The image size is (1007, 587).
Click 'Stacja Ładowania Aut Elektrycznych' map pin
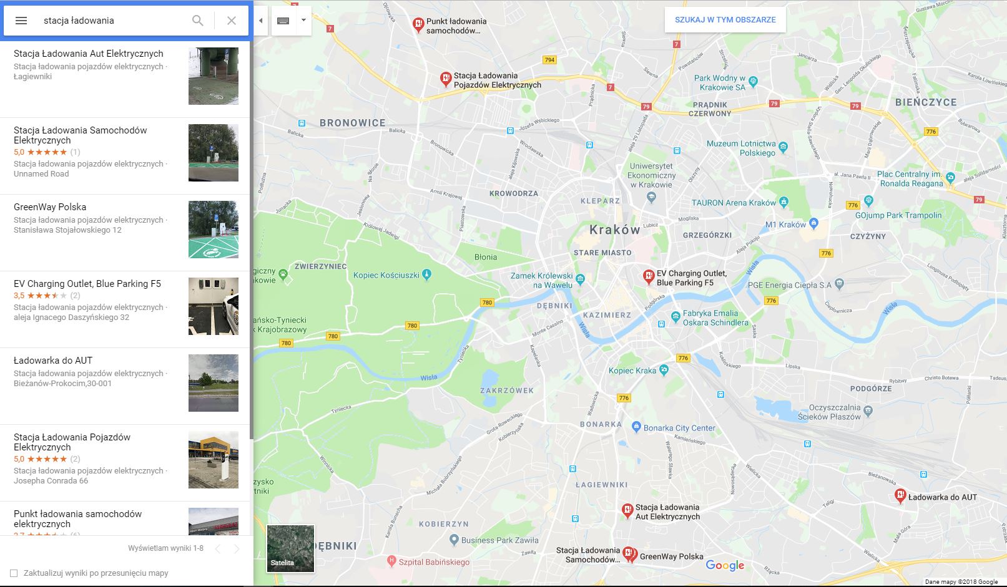coord(627,511)
